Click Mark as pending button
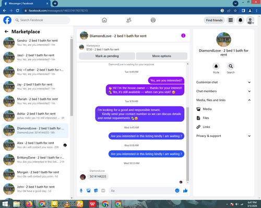 (107, 56)
